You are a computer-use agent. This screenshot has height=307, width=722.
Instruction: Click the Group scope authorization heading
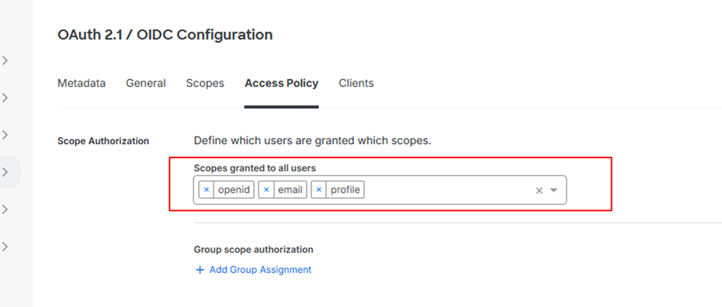point(254,250)
